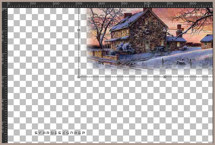Click the 800 mark on horizontal ruler
The image size is (215, 145).
point(193,3)
